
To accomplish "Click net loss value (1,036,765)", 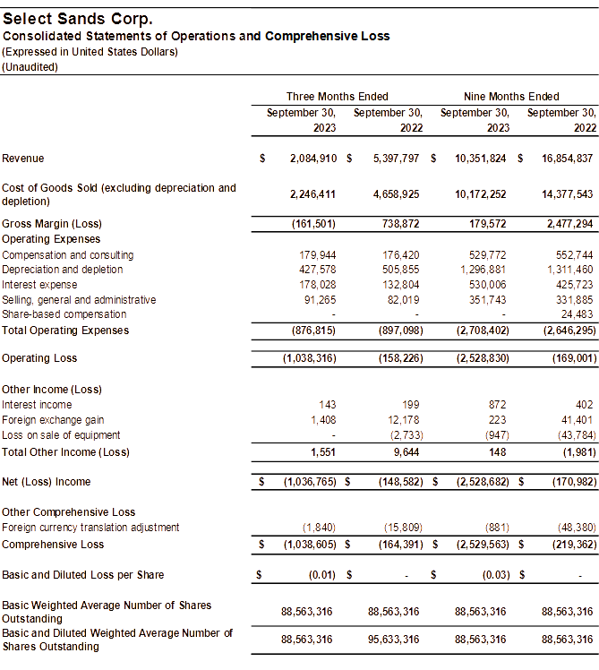I will 310,482.
